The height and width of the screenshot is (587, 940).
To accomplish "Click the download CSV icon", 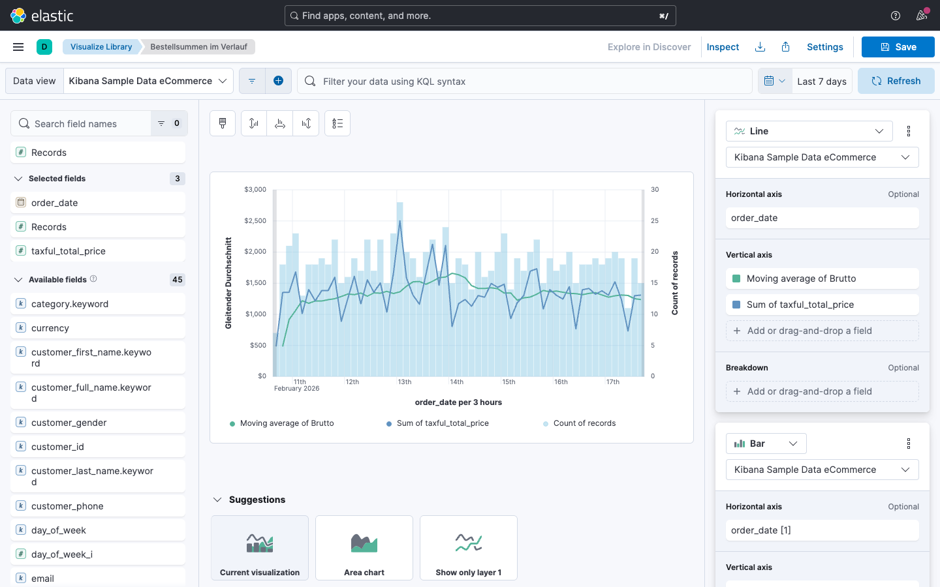I will pos(760,47).
